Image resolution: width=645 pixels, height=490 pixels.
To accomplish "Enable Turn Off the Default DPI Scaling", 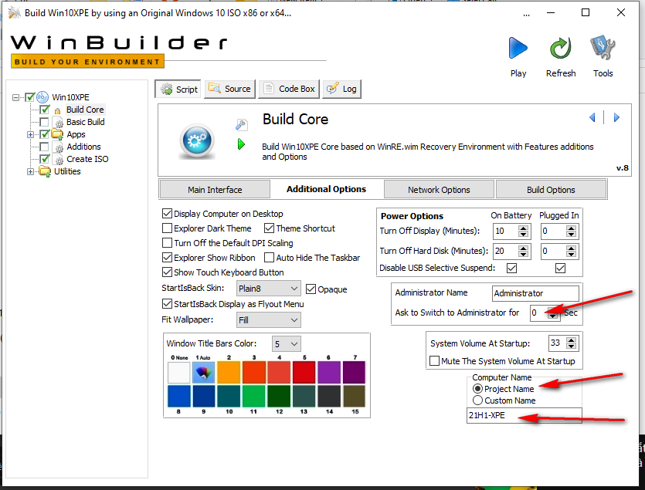I will (167, 243).
